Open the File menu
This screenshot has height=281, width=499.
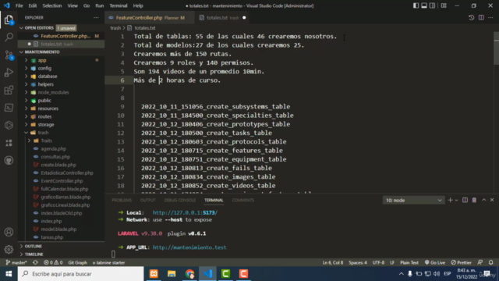(19, 5)
